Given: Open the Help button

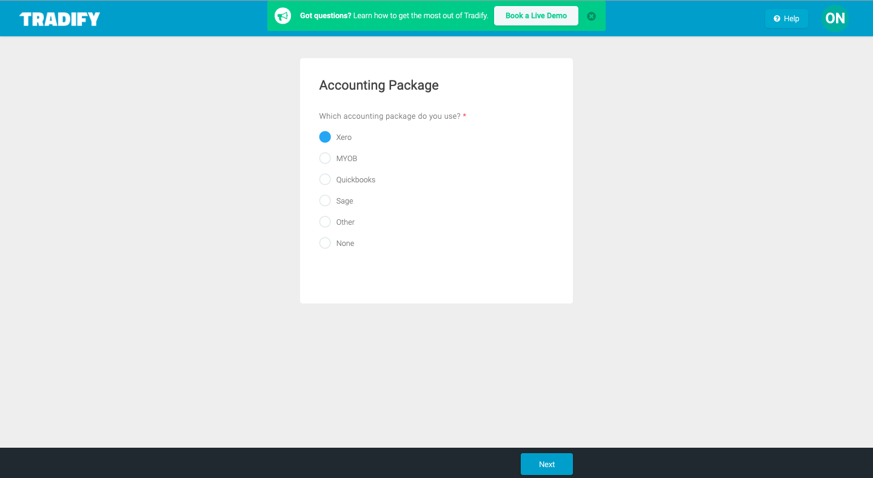Looking at the screenshot, I should click(x=786, y=18).
